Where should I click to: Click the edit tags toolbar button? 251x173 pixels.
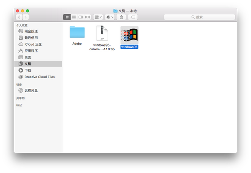click(133, 17)
